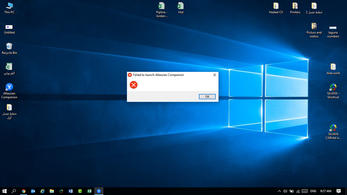
Task: Select the Printers folder icon
Action: [295, 8]
